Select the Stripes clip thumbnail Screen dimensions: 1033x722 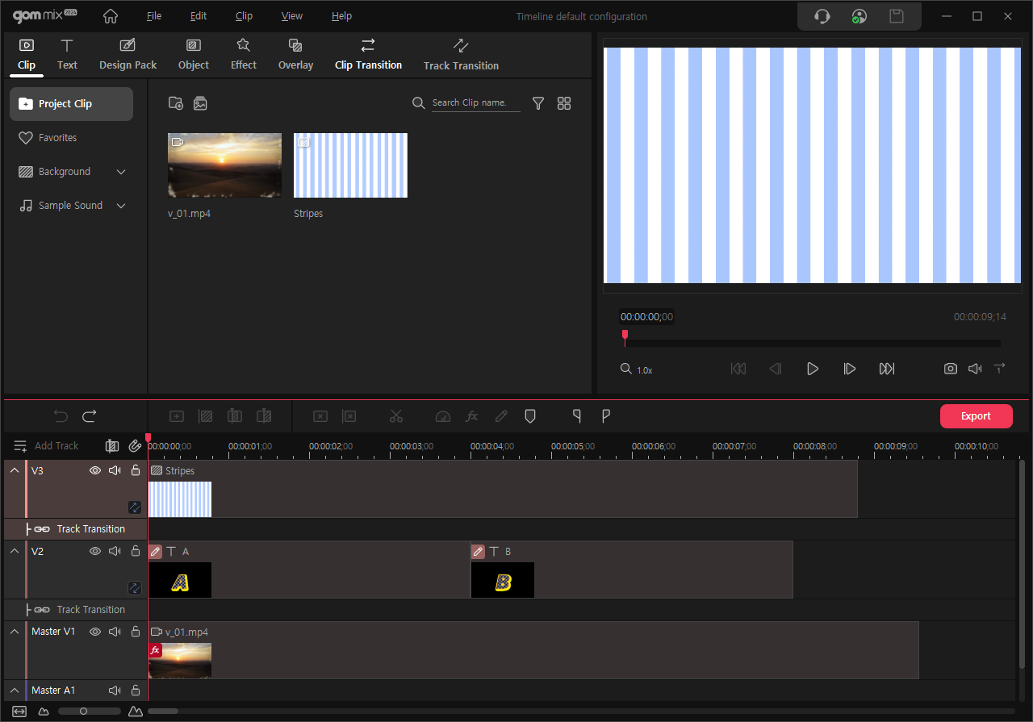pyautogui.click(x=350, y=165)
